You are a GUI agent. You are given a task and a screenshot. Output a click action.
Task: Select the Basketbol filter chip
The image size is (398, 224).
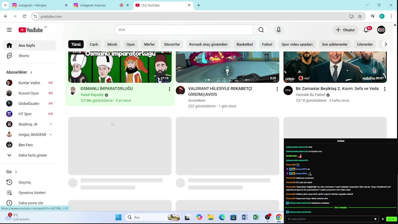pos(245,44)
